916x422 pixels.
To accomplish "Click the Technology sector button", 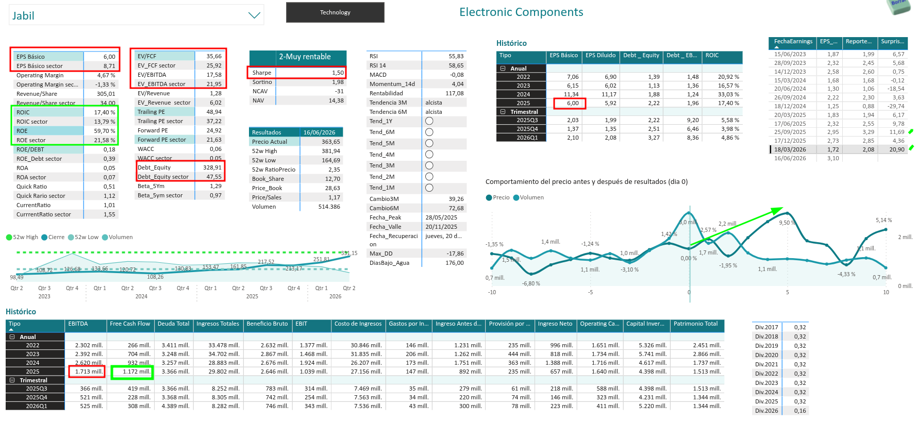I will tap(335, 12).
